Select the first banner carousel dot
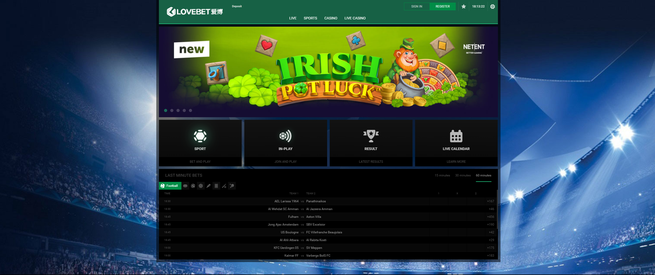655x275 pixels. tap(166, 110)
